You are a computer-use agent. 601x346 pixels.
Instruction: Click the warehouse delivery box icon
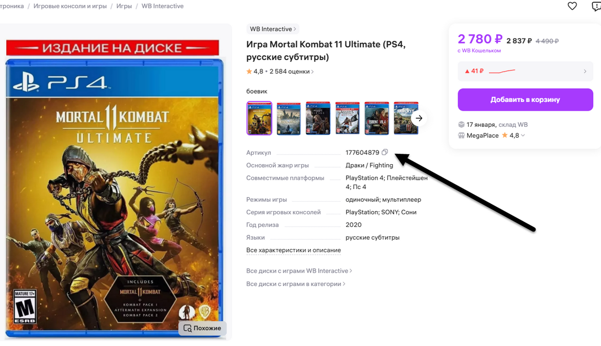click(x=462, y=125)
